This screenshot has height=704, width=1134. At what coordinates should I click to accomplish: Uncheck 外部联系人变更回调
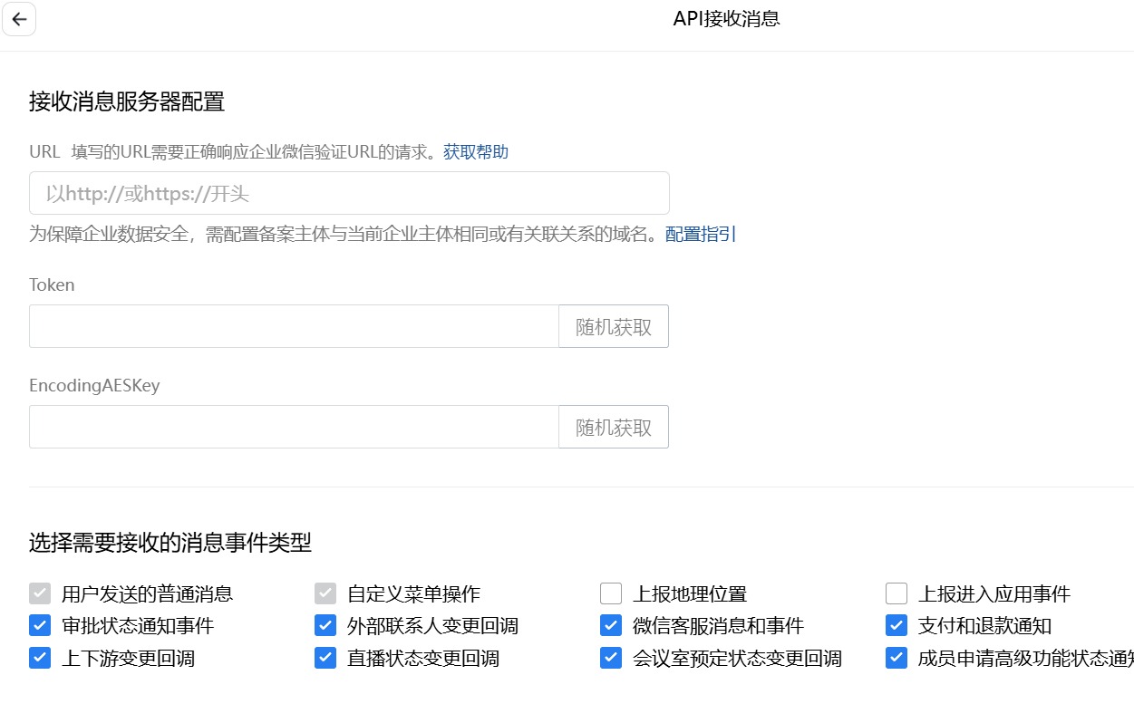325,626
